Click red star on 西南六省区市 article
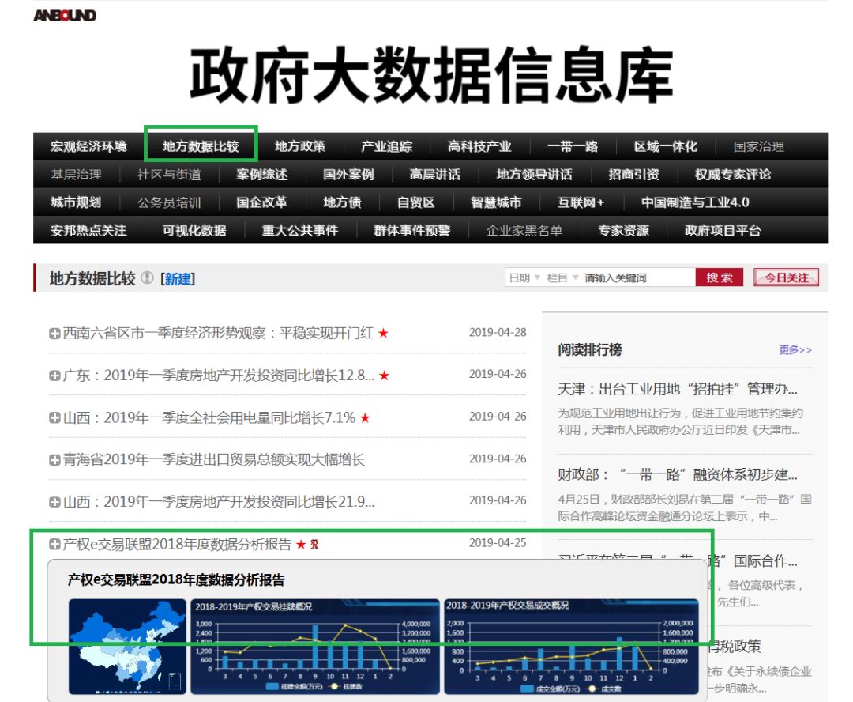Screen dimensions: 853x702 384,333
